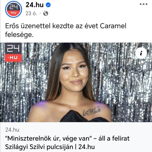Screen dimensions: 152x152
Task: Open the three-dot post options menu
Action: pyautogui.click(x=144, y=4)
